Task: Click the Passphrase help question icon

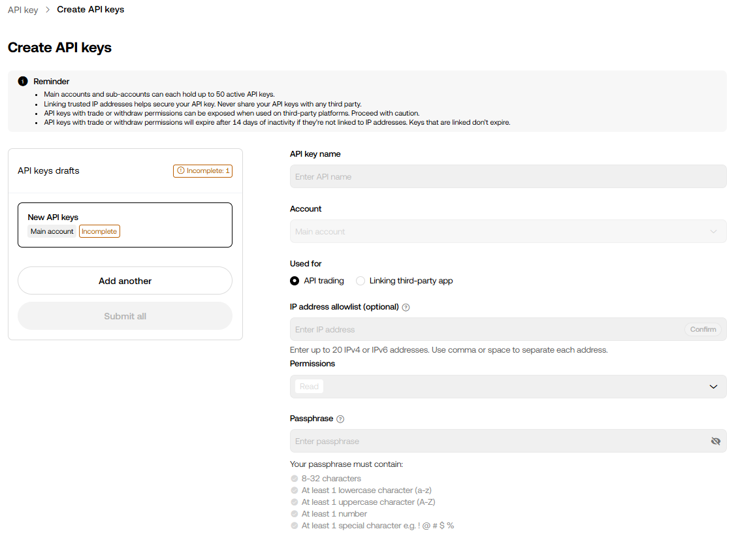Action: [x=340, y=419]
